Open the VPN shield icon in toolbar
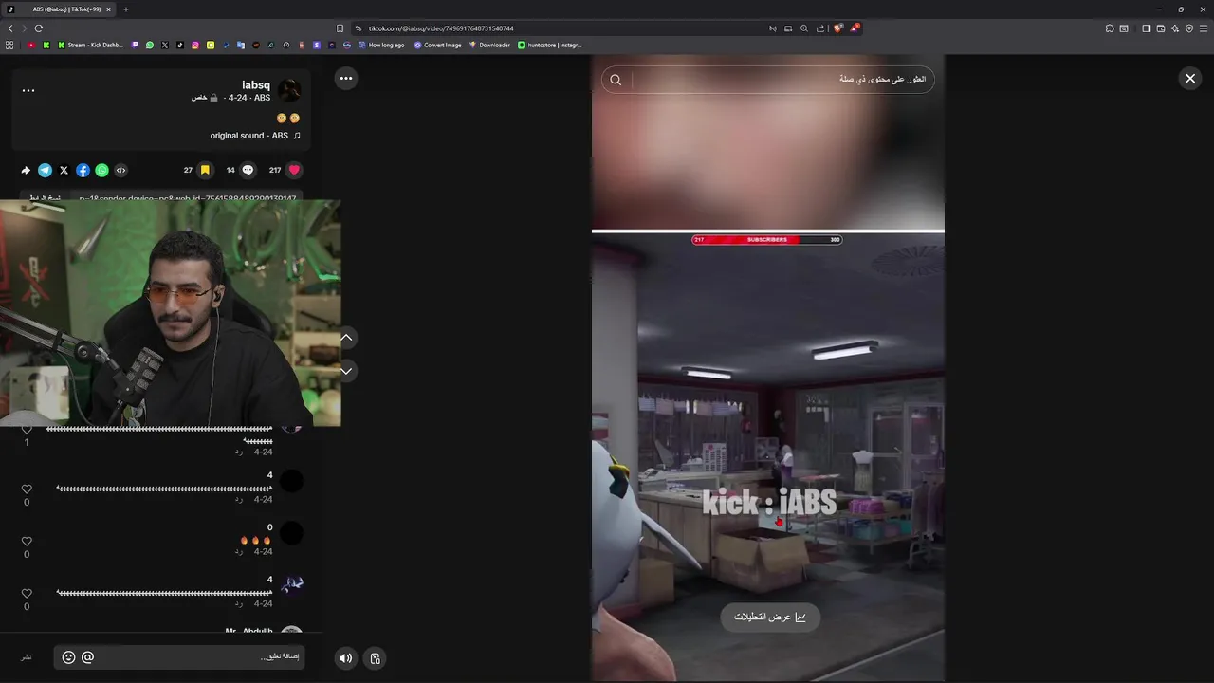This screenshot has width=1214, height=683. click(x=1189, y=28)
